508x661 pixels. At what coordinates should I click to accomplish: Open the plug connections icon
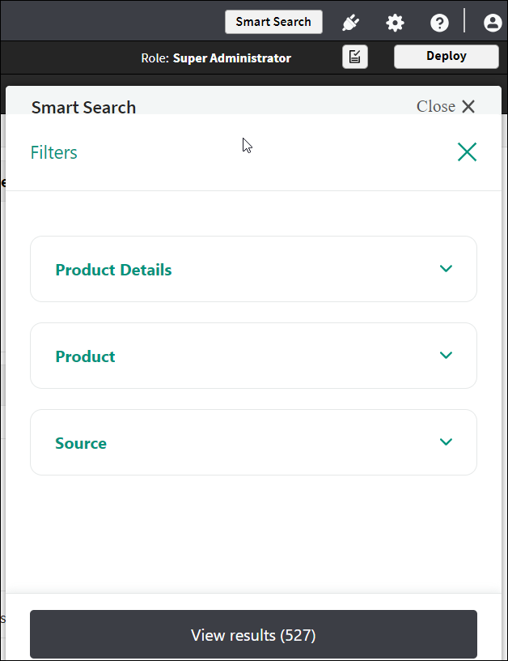(350, 23)
